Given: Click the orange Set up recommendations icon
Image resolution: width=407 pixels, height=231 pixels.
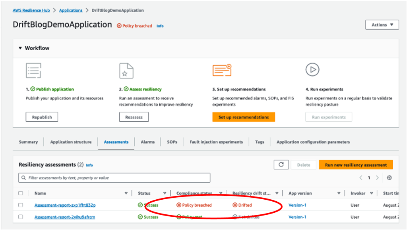Looking at the screenshot, I should pyautogui.click(x=222, y=70).
